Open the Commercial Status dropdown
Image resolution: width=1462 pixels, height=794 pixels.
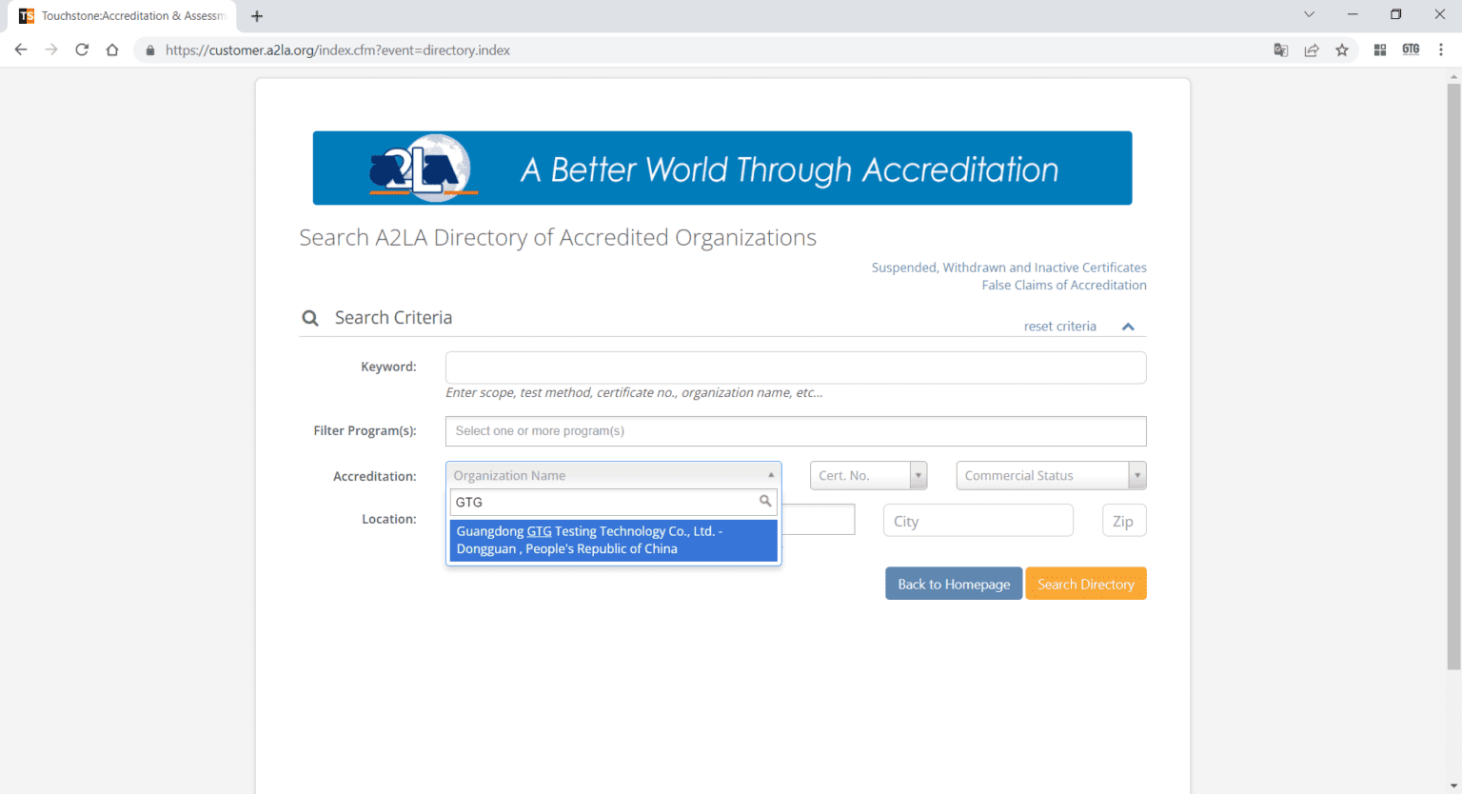[x=1136, y=475]
